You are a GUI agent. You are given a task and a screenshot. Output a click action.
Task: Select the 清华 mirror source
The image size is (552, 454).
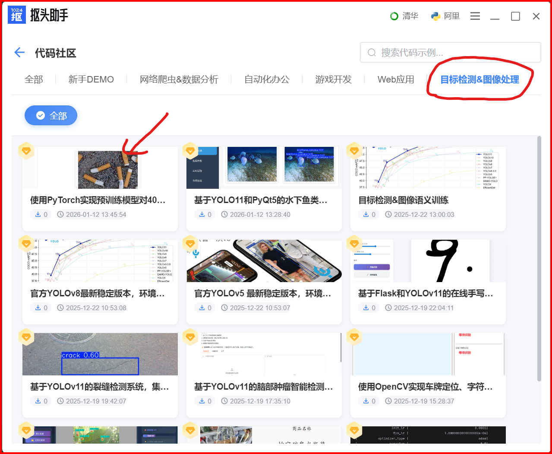[x=404, y=16]
